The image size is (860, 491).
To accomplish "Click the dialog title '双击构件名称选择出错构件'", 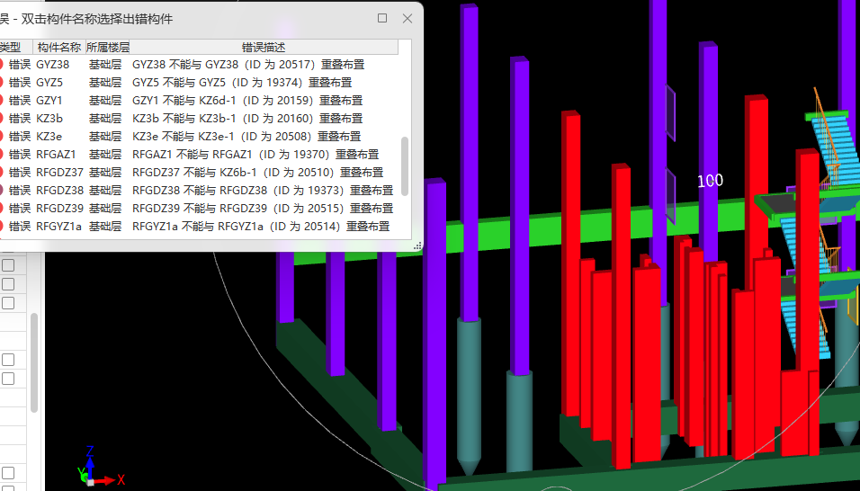I will pos(97,19).
